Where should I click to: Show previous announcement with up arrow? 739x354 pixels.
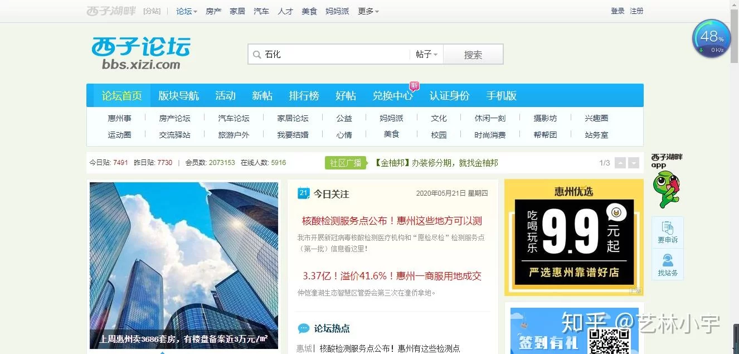(620, 163)
